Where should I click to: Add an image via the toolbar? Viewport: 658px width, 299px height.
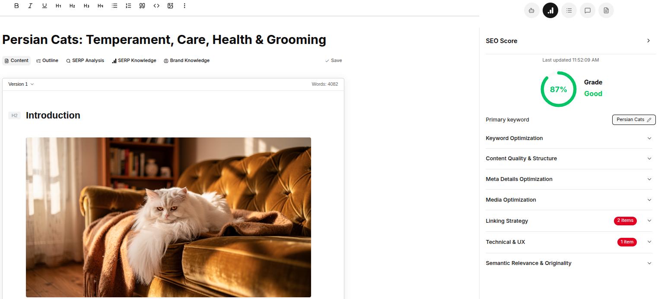[170, 6]
